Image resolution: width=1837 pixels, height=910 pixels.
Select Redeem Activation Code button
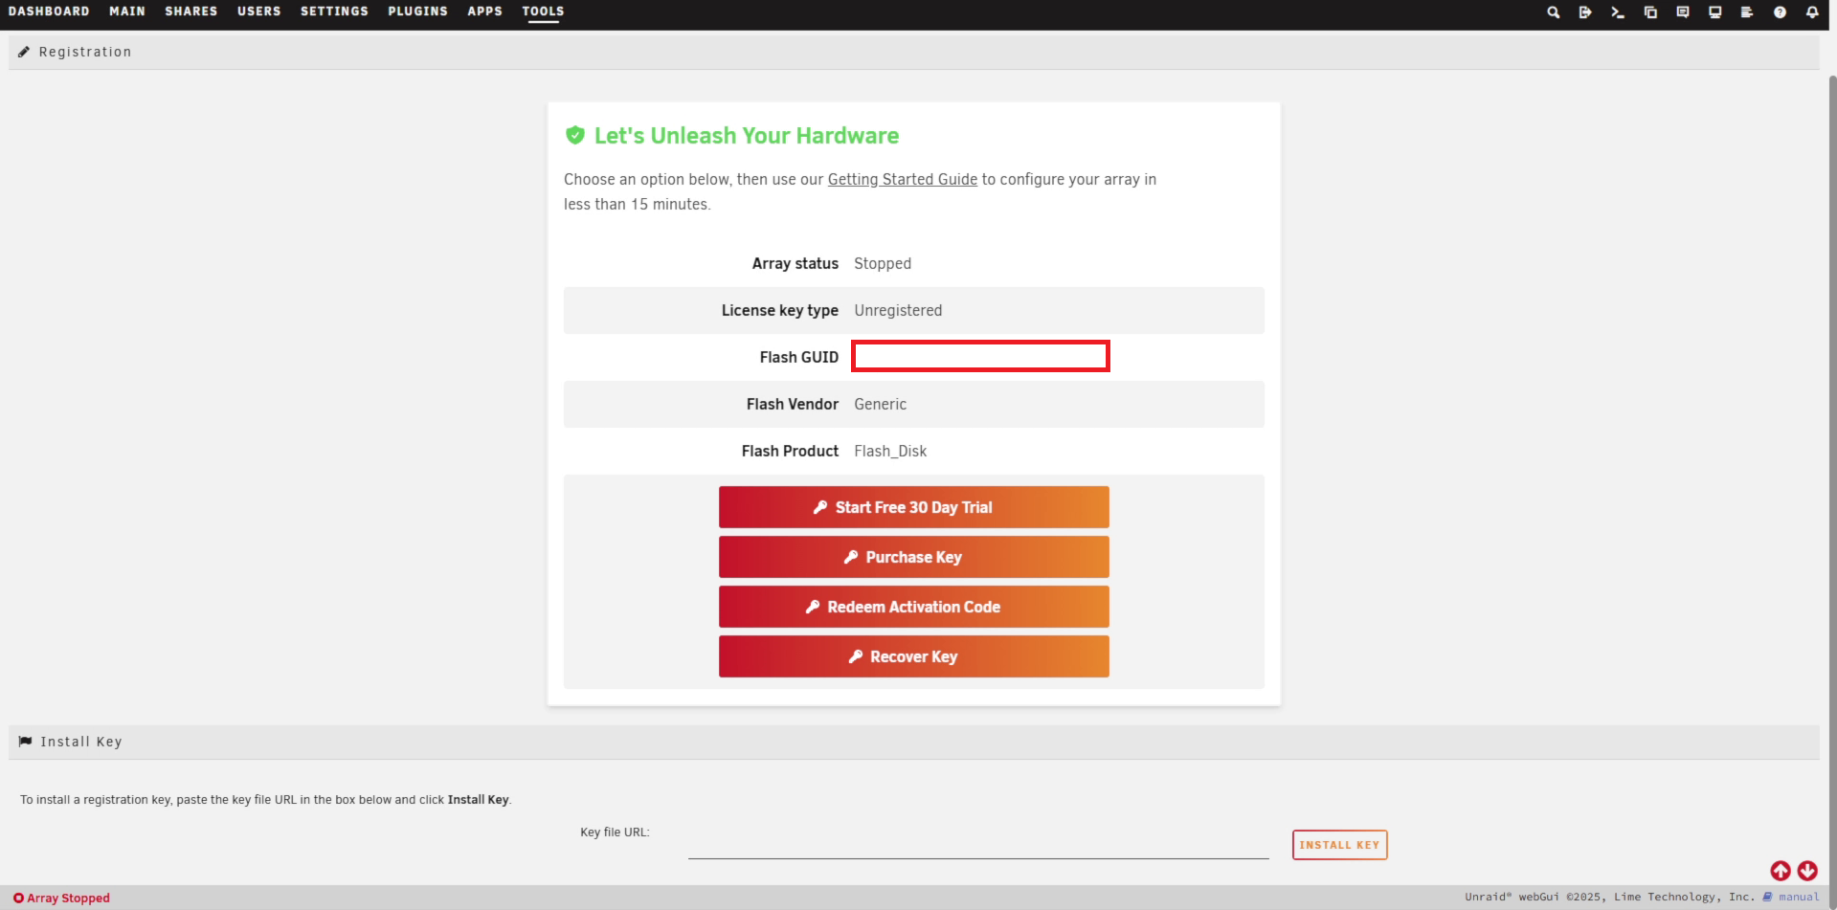click(x=913, y=607)
